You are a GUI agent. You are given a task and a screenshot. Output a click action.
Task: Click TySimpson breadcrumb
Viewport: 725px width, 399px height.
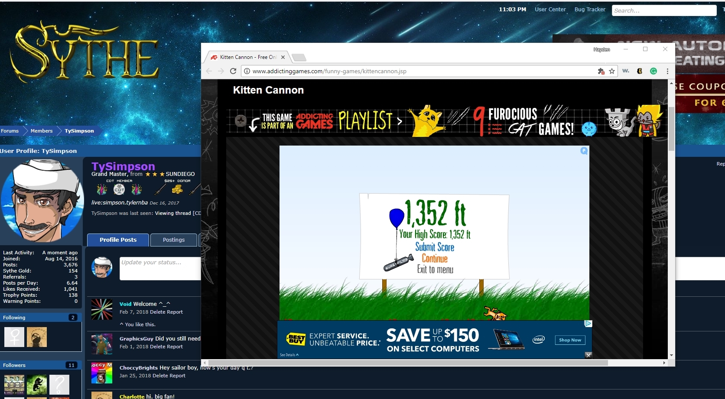click(x=79, y=131)
